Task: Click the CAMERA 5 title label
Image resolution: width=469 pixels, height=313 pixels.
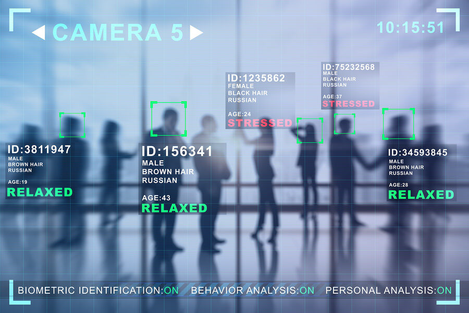Action: pyautogui.click(x=118, y=32)
